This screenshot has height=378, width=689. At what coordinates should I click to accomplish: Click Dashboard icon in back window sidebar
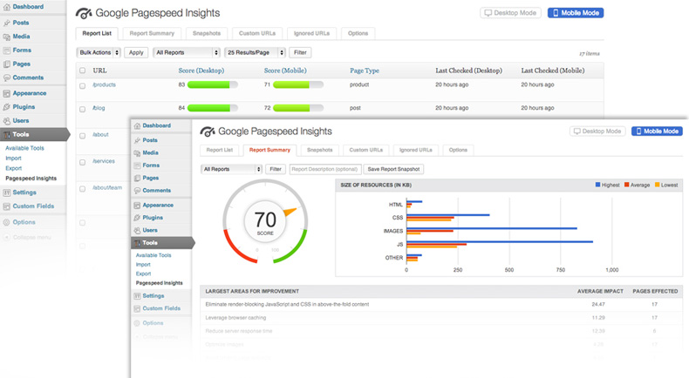7,7
